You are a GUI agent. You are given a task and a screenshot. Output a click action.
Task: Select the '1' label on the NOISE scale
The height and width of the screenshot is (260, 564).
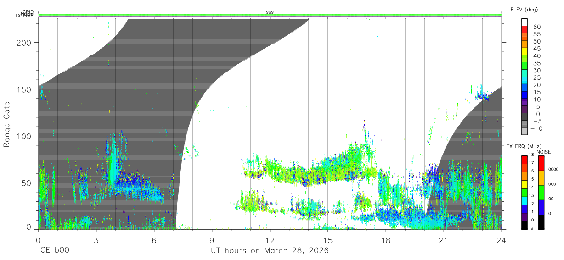click(x=547, y=228)
